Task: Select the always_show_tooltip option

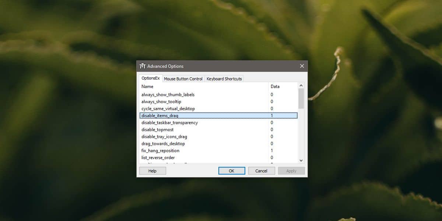Action: (218, 102)
